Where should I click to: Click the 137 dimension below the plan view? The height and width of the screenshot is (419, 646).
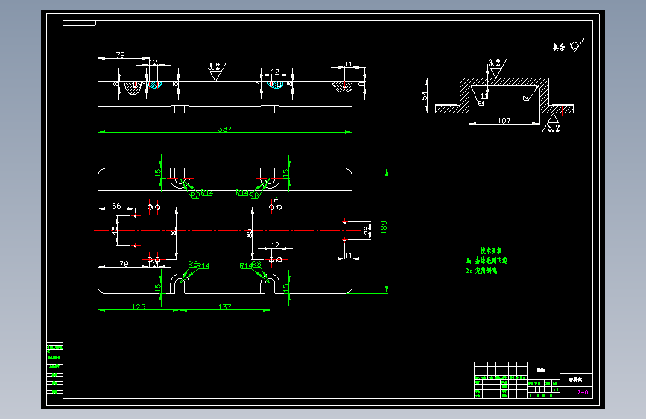[224, 306]
